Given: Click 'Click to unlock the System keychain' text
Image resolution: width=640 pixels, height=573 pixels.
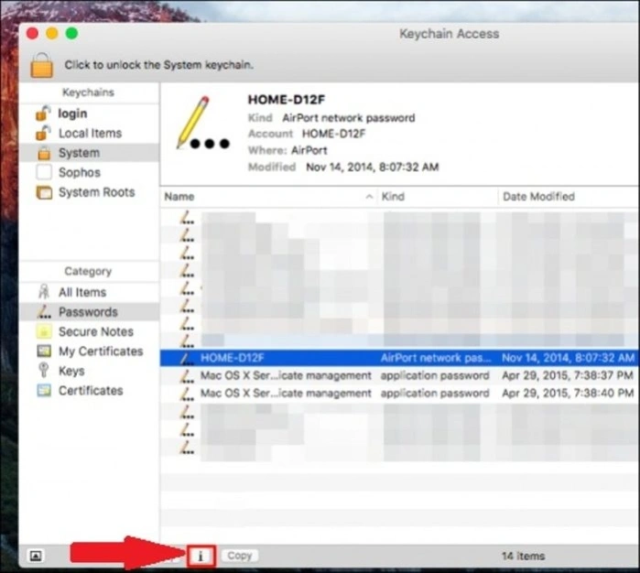Looking at the screenshot, I should 159,65.
